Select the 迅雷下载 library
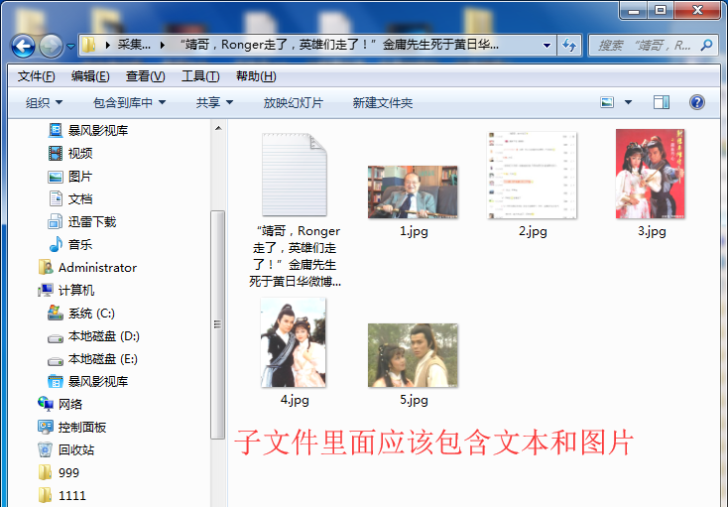 (82, 222)
